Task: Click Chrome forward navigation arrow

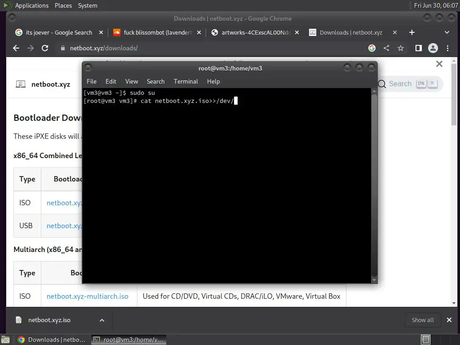Action: (31, 48)
